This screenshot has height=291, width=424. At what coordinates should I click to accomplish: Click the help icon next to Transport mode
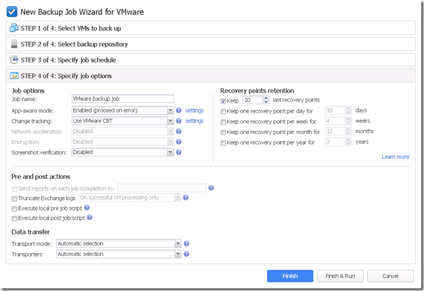pyautogui.click(x=187, y=243)
